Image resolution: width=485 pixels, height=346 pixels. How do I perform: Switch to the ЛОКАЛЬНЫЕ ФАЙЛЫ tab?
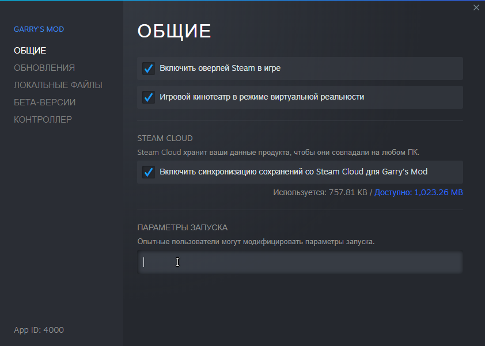[x=58, y=85]
